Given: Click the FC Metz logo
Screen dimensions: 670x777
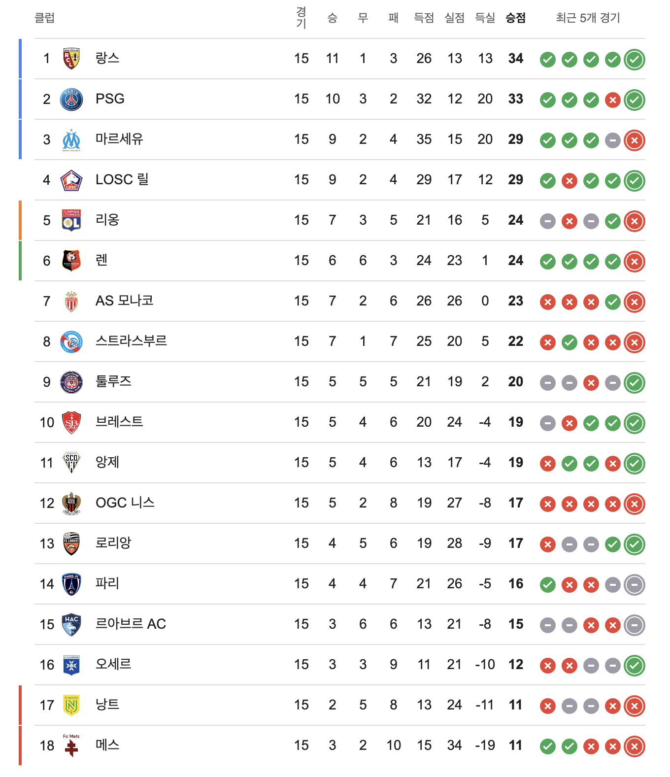Looking at the screenshot, I should click(x=71, y=746).
